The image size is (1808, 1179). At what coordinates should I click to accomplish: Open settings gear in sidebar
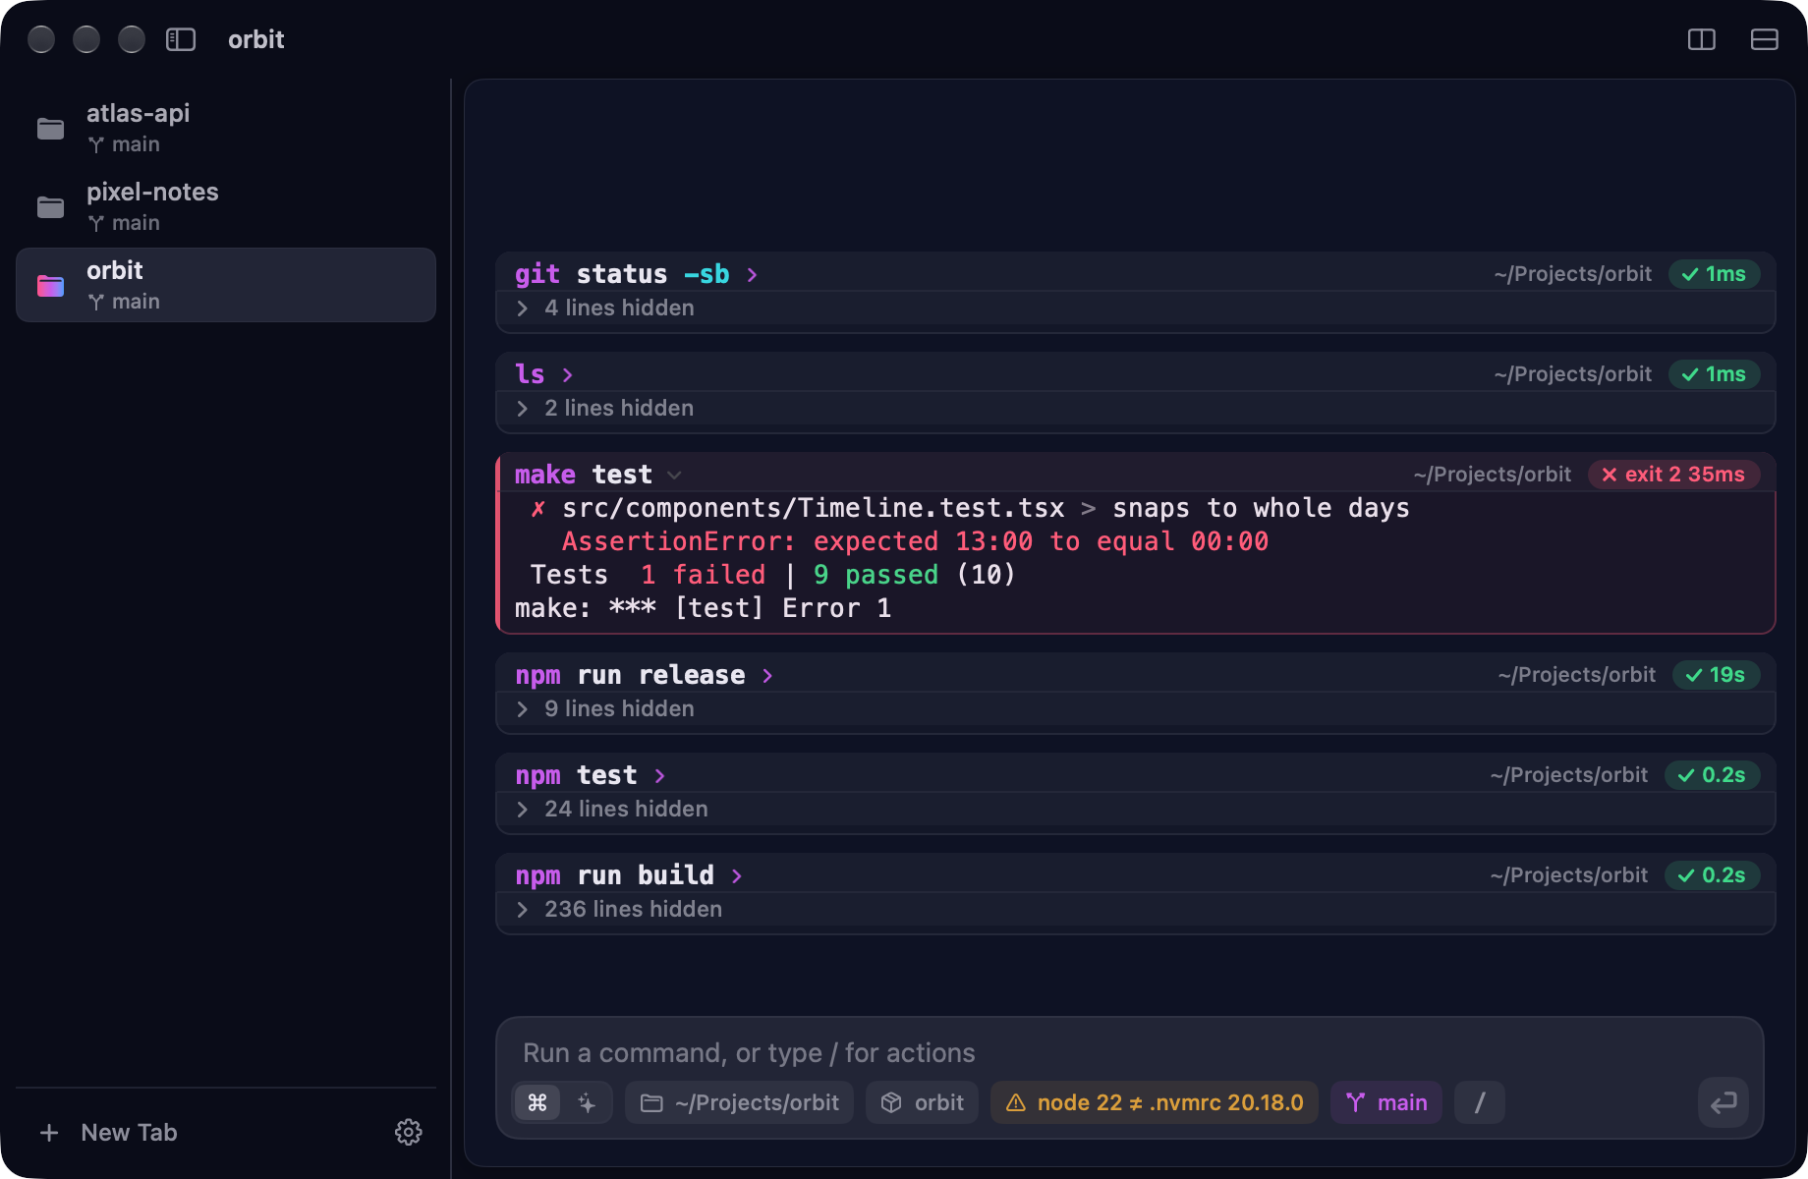click(x=409, y=1132)
